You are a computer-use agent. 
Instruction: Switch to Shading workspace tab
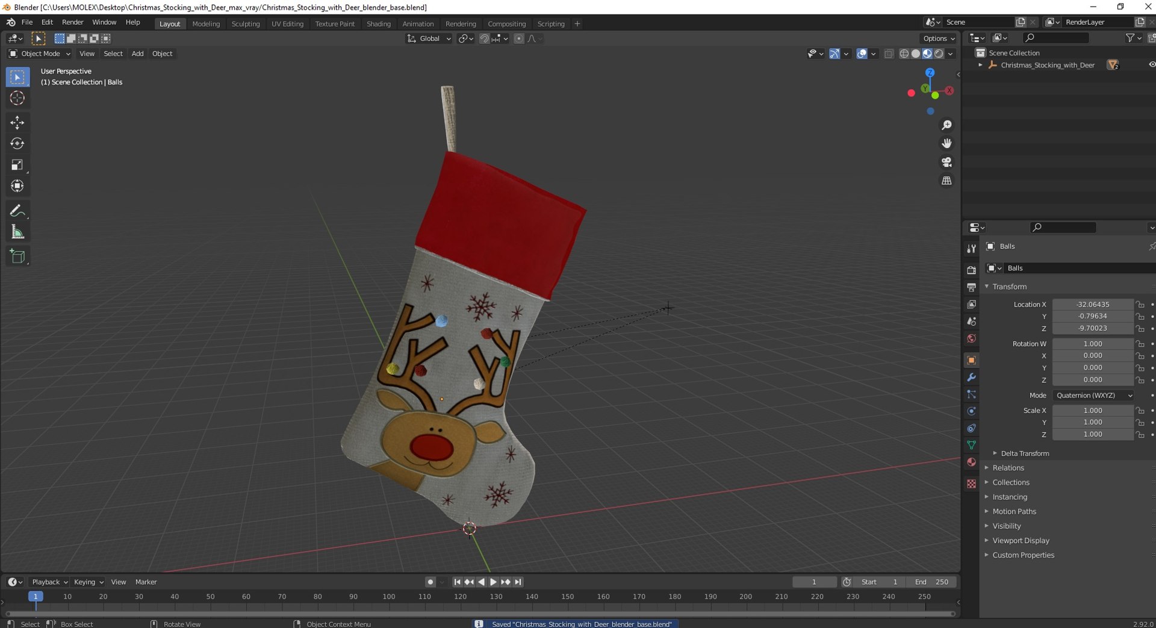click(x=379, y=23)
